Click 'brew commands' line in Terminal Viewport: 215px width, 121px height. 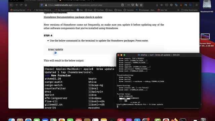(126, 96)
